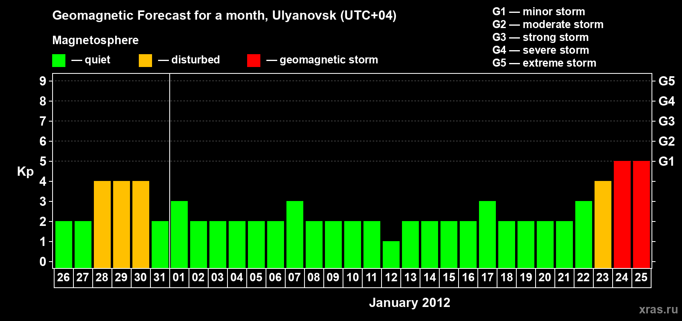The width and height of the screenshot is (682, 321).
Task: Click the chart title mentioning Ulyanovsk
Action: pyautogui.click(x=224, y=16)
